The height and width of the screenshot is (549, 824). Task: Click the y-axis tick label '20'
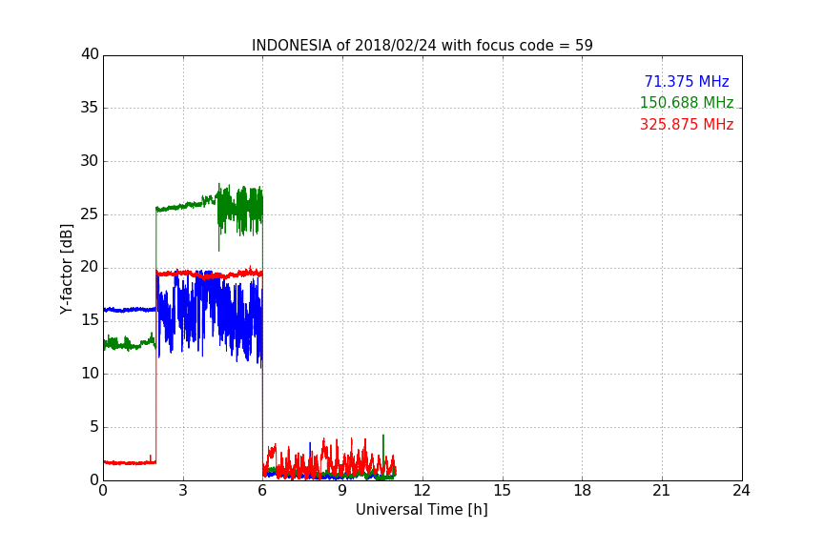pyautogui.click(x=90, y=267)
